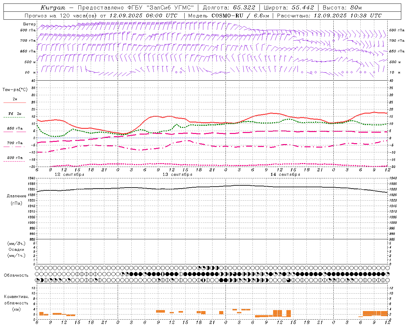Click the "Предоставлено ФГБУ ЗапСиб УГМС" header text
The image size is (406, 325).
pyautogui.click(x=136, y=8)
